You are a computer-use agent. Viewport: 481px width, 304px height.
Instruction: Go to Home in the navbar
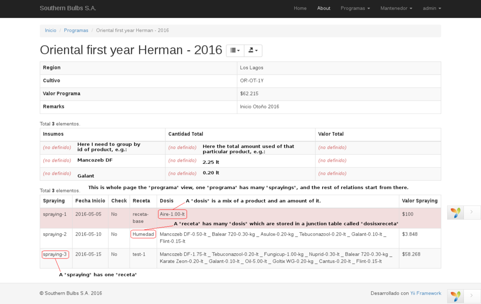[300, 8]
